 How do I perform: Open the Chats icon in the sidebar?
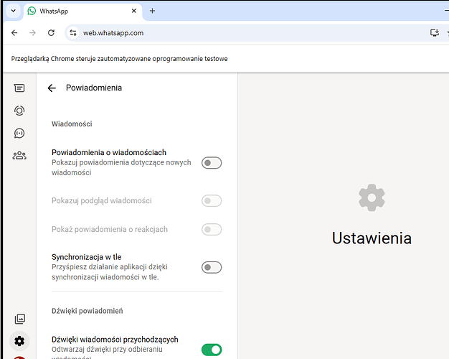click(19, 88)
